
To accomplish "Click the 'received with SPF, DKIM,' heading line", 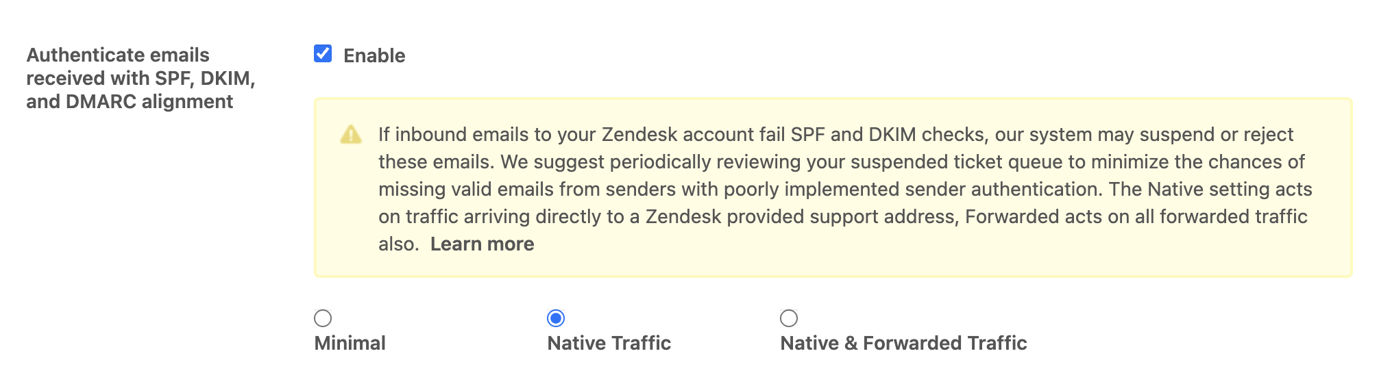I will pos(141,78).
